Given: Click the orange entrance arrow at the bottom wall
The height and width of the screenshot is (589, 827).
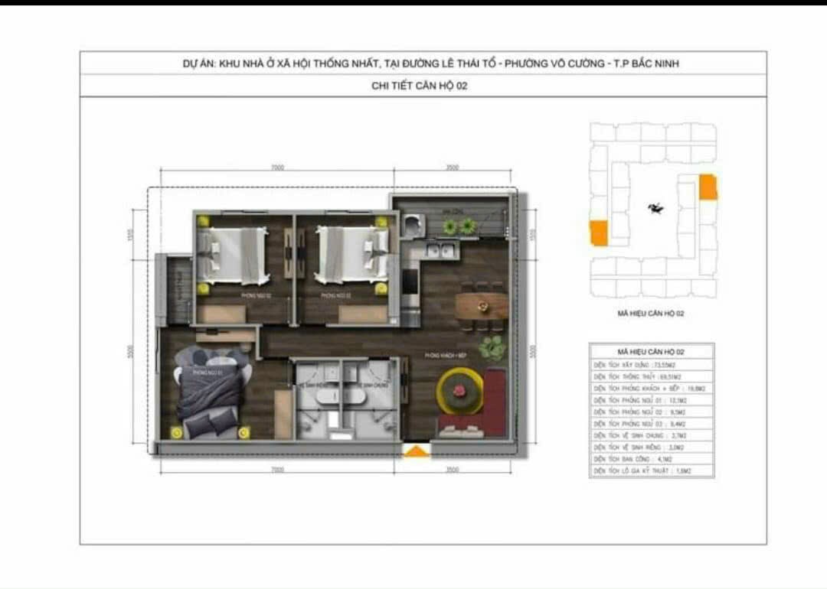Looking at the screenshot, I should point(416,451).
